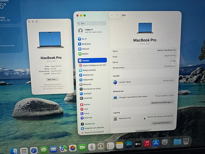Launch Maps from the Dock
The image size is (205, 154).
[63, 149]
